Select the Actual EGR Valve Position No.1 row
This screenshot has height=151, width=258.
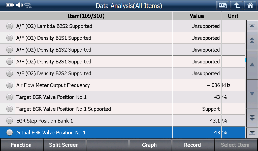[x=122, y=132]
